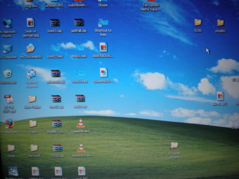The height and width of the screenshot is (179, 239).
Task: Select the spitfall.zip archive
Action: (x=79, y=23)
